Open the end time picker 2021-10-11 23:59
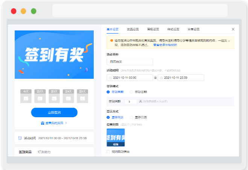The image size is (248, 170). pyautogui.click(x=181, y=78)
